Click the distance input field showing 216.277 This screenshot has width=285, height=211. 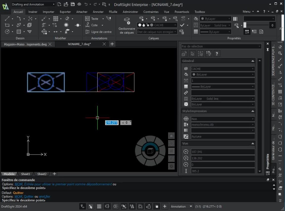(112, 123)
